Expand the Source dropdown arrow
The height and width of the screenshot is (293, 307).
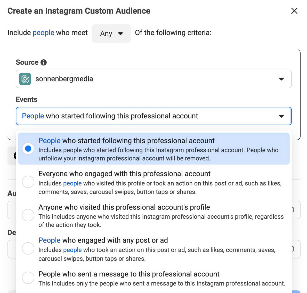click(x=281, y=79)
